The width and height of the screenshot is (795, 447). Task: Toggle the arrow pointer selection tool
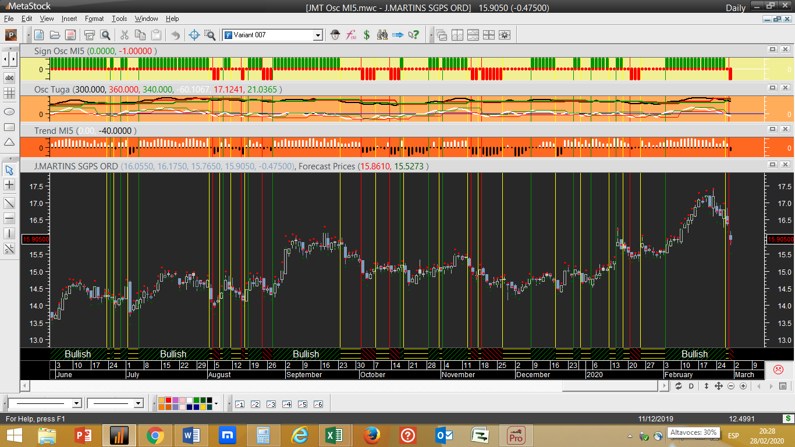click(9, 170)
